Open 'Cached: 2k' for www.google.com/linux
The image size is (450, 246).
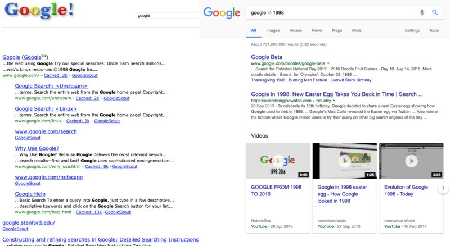[x=78, y=121]
